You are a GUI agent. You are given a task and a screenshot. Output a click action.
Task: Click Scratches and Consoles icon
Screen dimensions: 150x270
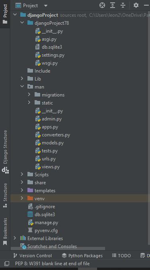pyautogui.click(x=23, y=246)
